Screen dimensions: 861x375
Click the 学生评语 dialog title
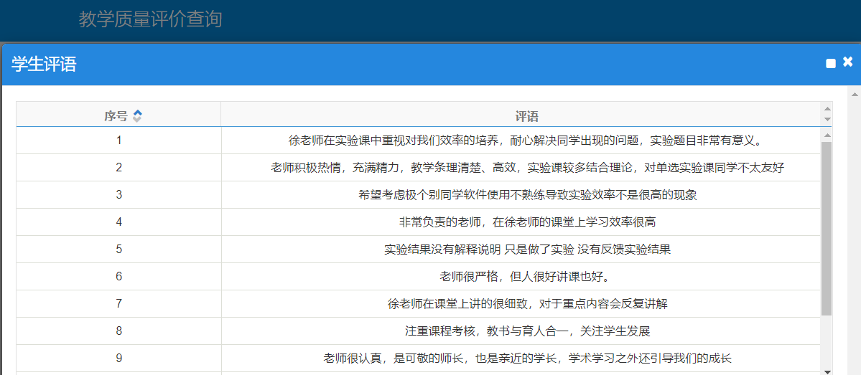click(44, 65)
